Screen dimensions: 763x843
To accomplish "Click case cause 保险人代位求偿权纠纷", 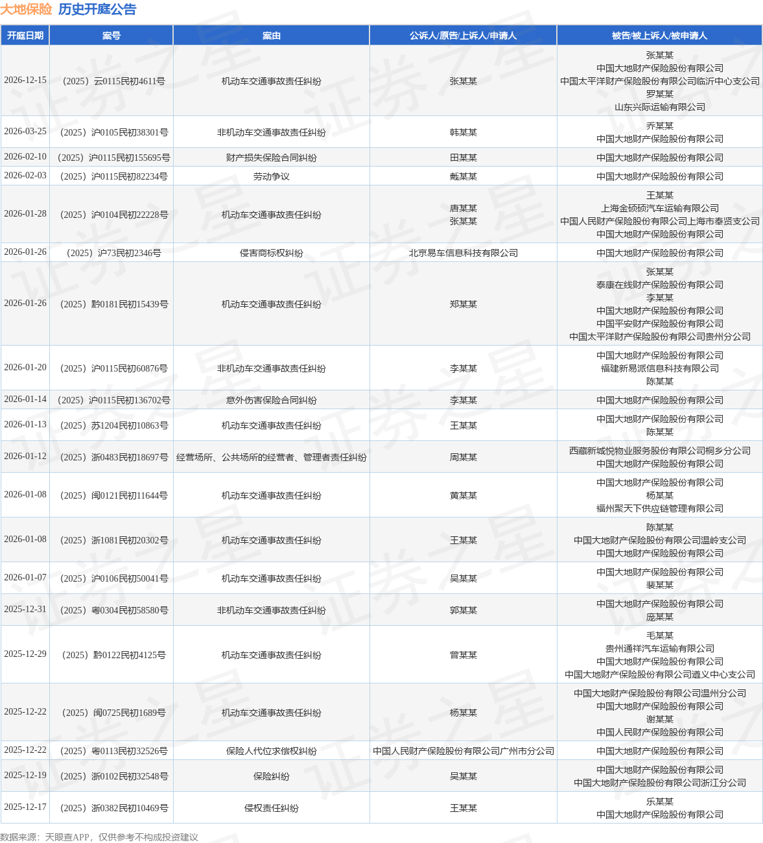I will point(272,751).
